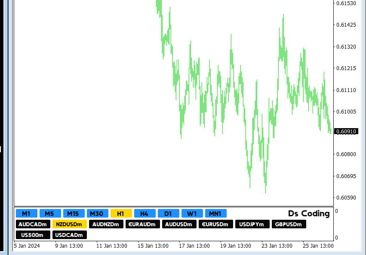Select the highlighted NZDUSDm symbol
366x255 pixels.
(70, 224)
